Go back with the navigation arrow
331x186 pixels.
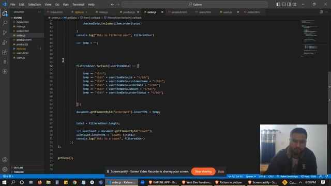(112, 5)
